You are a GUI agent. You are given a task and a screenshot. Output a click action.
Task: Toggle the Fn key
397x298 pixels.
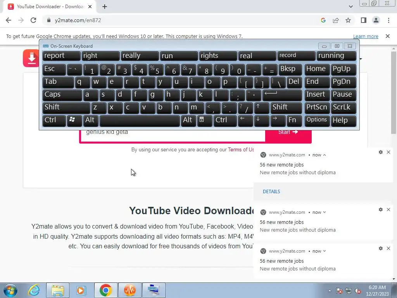pos(294,121)
